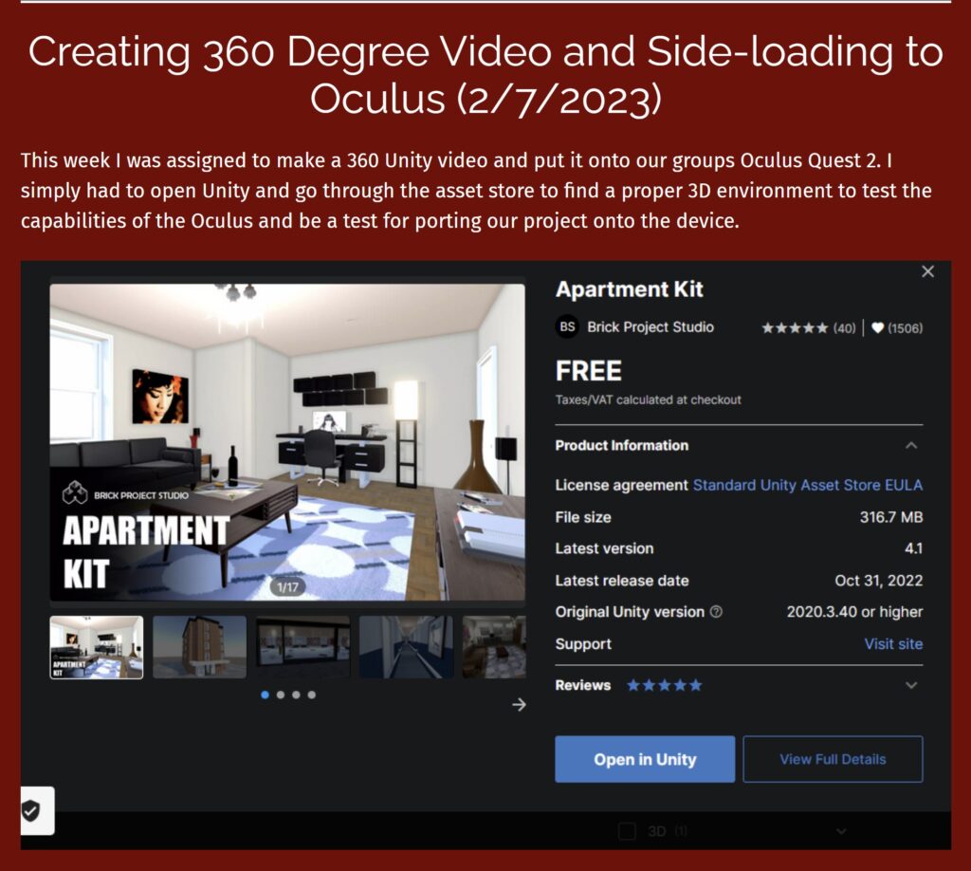
Task: Open the Standard Unity Asset Store EULA link
Action: pyautogui.click(x=807, y=485)
